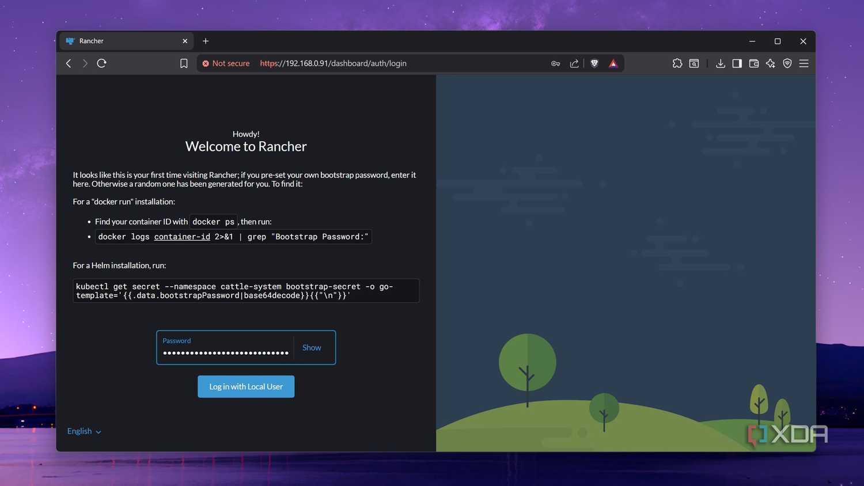Viewport: 864px width, 486px height.
Task: Click the address bar URL
Action: point(333,63)
